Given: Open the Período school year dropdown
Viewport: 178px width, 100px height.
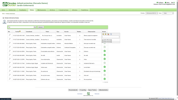Looking at the screenshot, I should (x=152, y=13).
